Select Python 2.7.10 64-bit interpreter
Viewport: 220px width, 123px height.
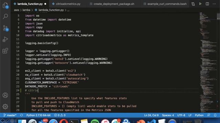[x=38, y=115]
